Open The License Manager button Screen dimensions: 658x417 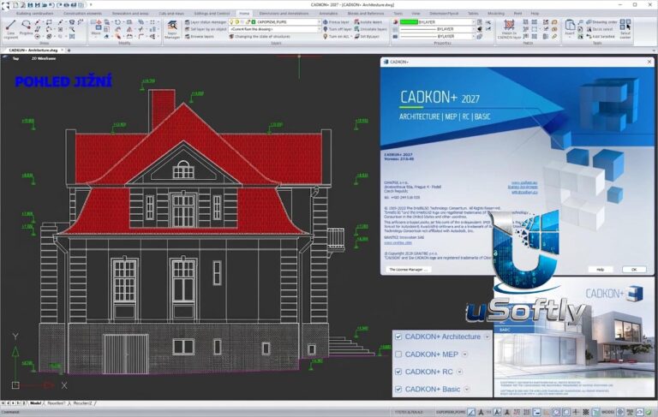[x=409, y=270]
